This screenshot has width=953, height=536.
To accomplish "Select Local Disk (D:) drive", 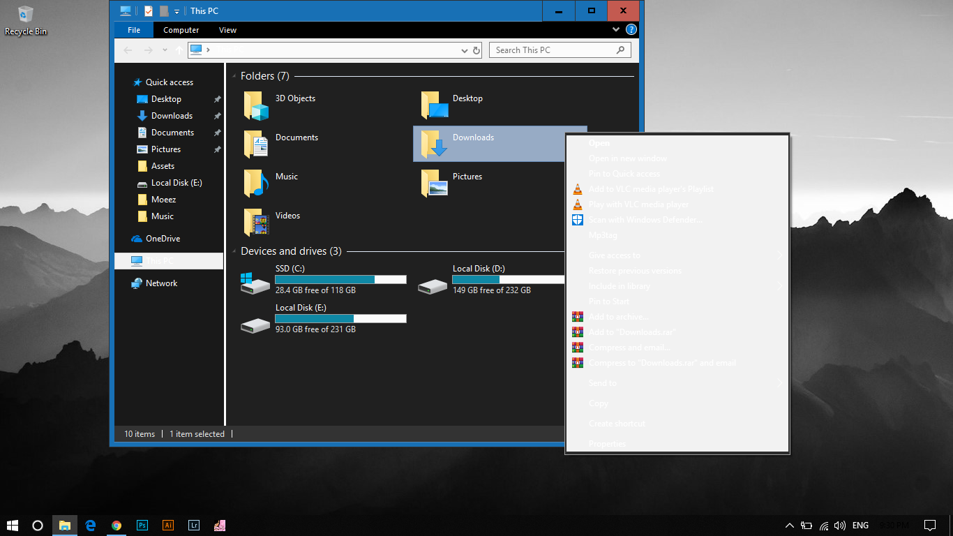I will (x=490, y=279).
